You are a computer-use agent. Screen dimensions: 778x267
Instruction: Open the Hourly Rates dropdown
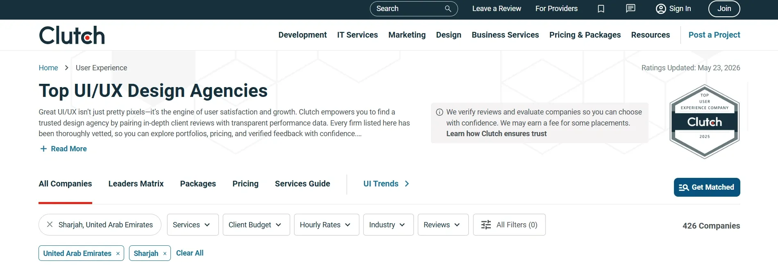327,225
